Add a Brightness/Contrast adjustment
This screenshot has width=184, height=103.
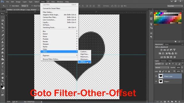click(161, 50)
